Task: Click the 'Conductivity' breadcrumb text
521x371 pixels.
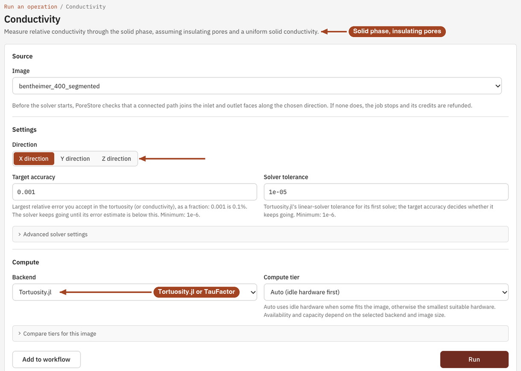Action: click(86, 7)
